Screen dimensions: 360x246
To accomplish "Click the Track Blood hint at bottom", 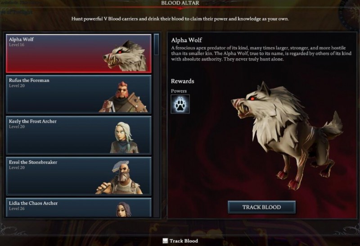I will click(184, 241).
